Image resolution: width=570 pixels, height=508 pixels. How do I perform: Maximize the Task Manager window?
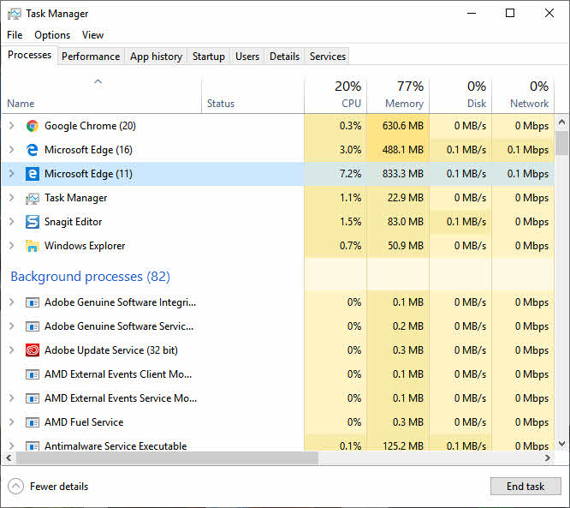(510, 14)
